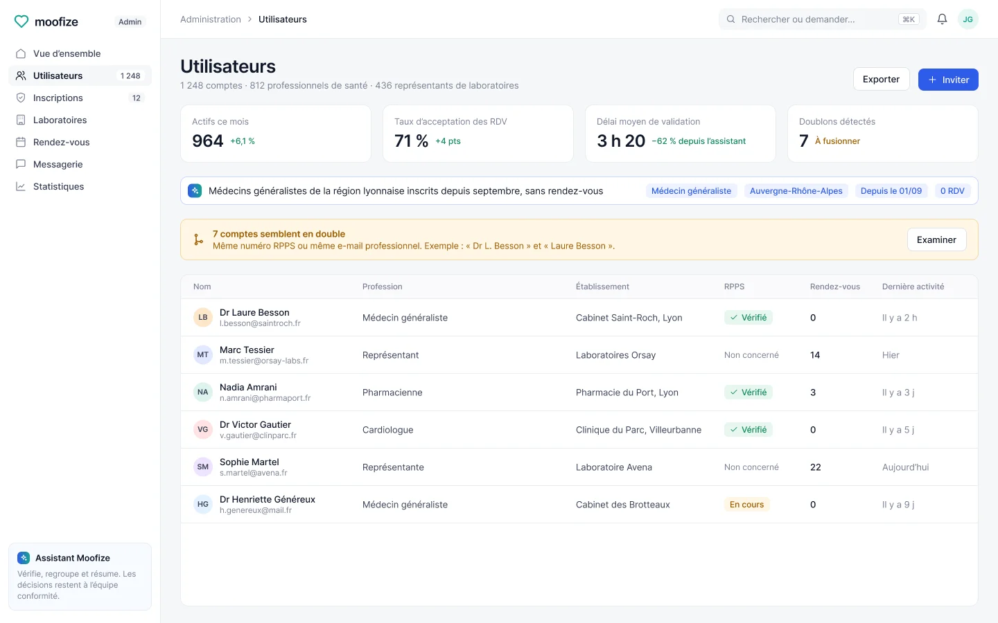Image resolution: width=998 pixels, height=623 pixels.
Task: Click the Statistiques chart icon
Action: tap(21, 186)
